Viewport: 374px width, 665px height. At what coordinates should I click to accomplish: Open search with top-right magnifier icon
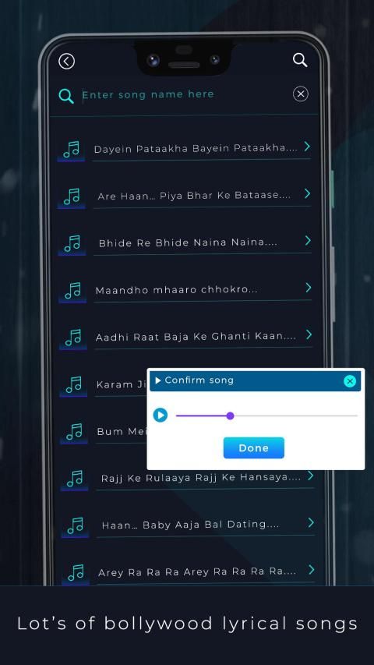pyautogui.click(x=300, y=60)
